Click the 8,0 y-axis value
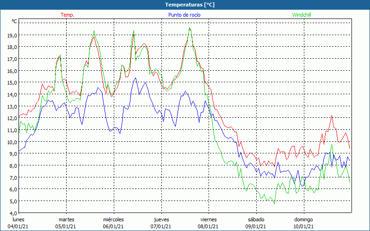Image resolution: width=370 pixels, height=231 pixels. point(13,165)
